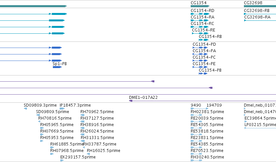Viewport: 276px width, 162px height.
Task: Click the RH38916.5prime EST label
Action: 97,125
